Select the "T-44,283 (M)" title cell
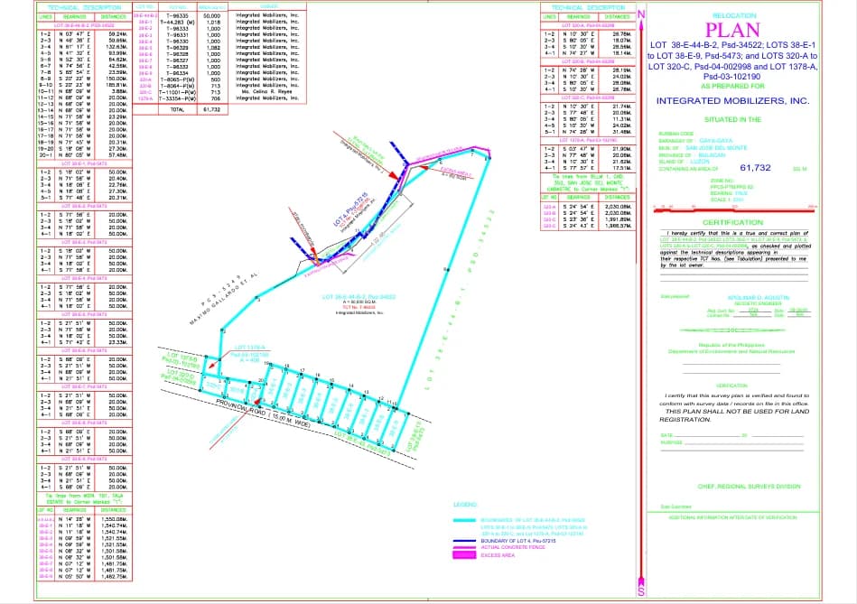 tap(177, 23)
